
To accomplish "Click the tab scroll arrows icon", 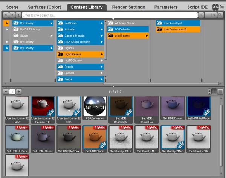I will 215,7.
